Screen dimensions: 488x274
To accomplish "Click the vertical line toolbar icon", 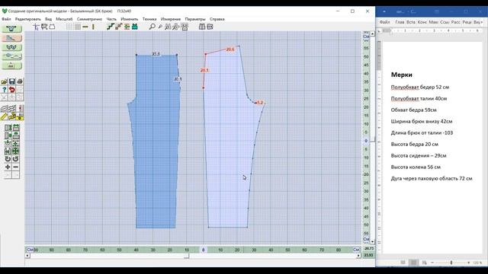I will [x=93, y=27].
